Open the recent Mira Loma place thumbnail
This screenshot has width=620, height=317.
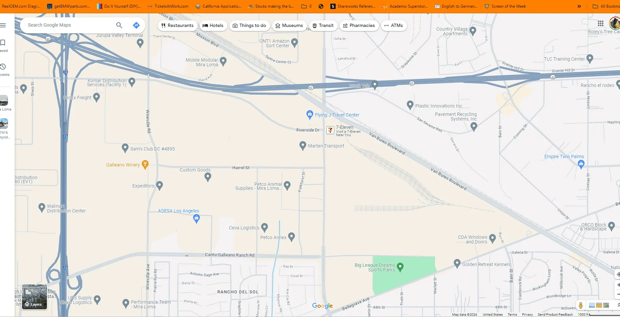tap(4, 100)
